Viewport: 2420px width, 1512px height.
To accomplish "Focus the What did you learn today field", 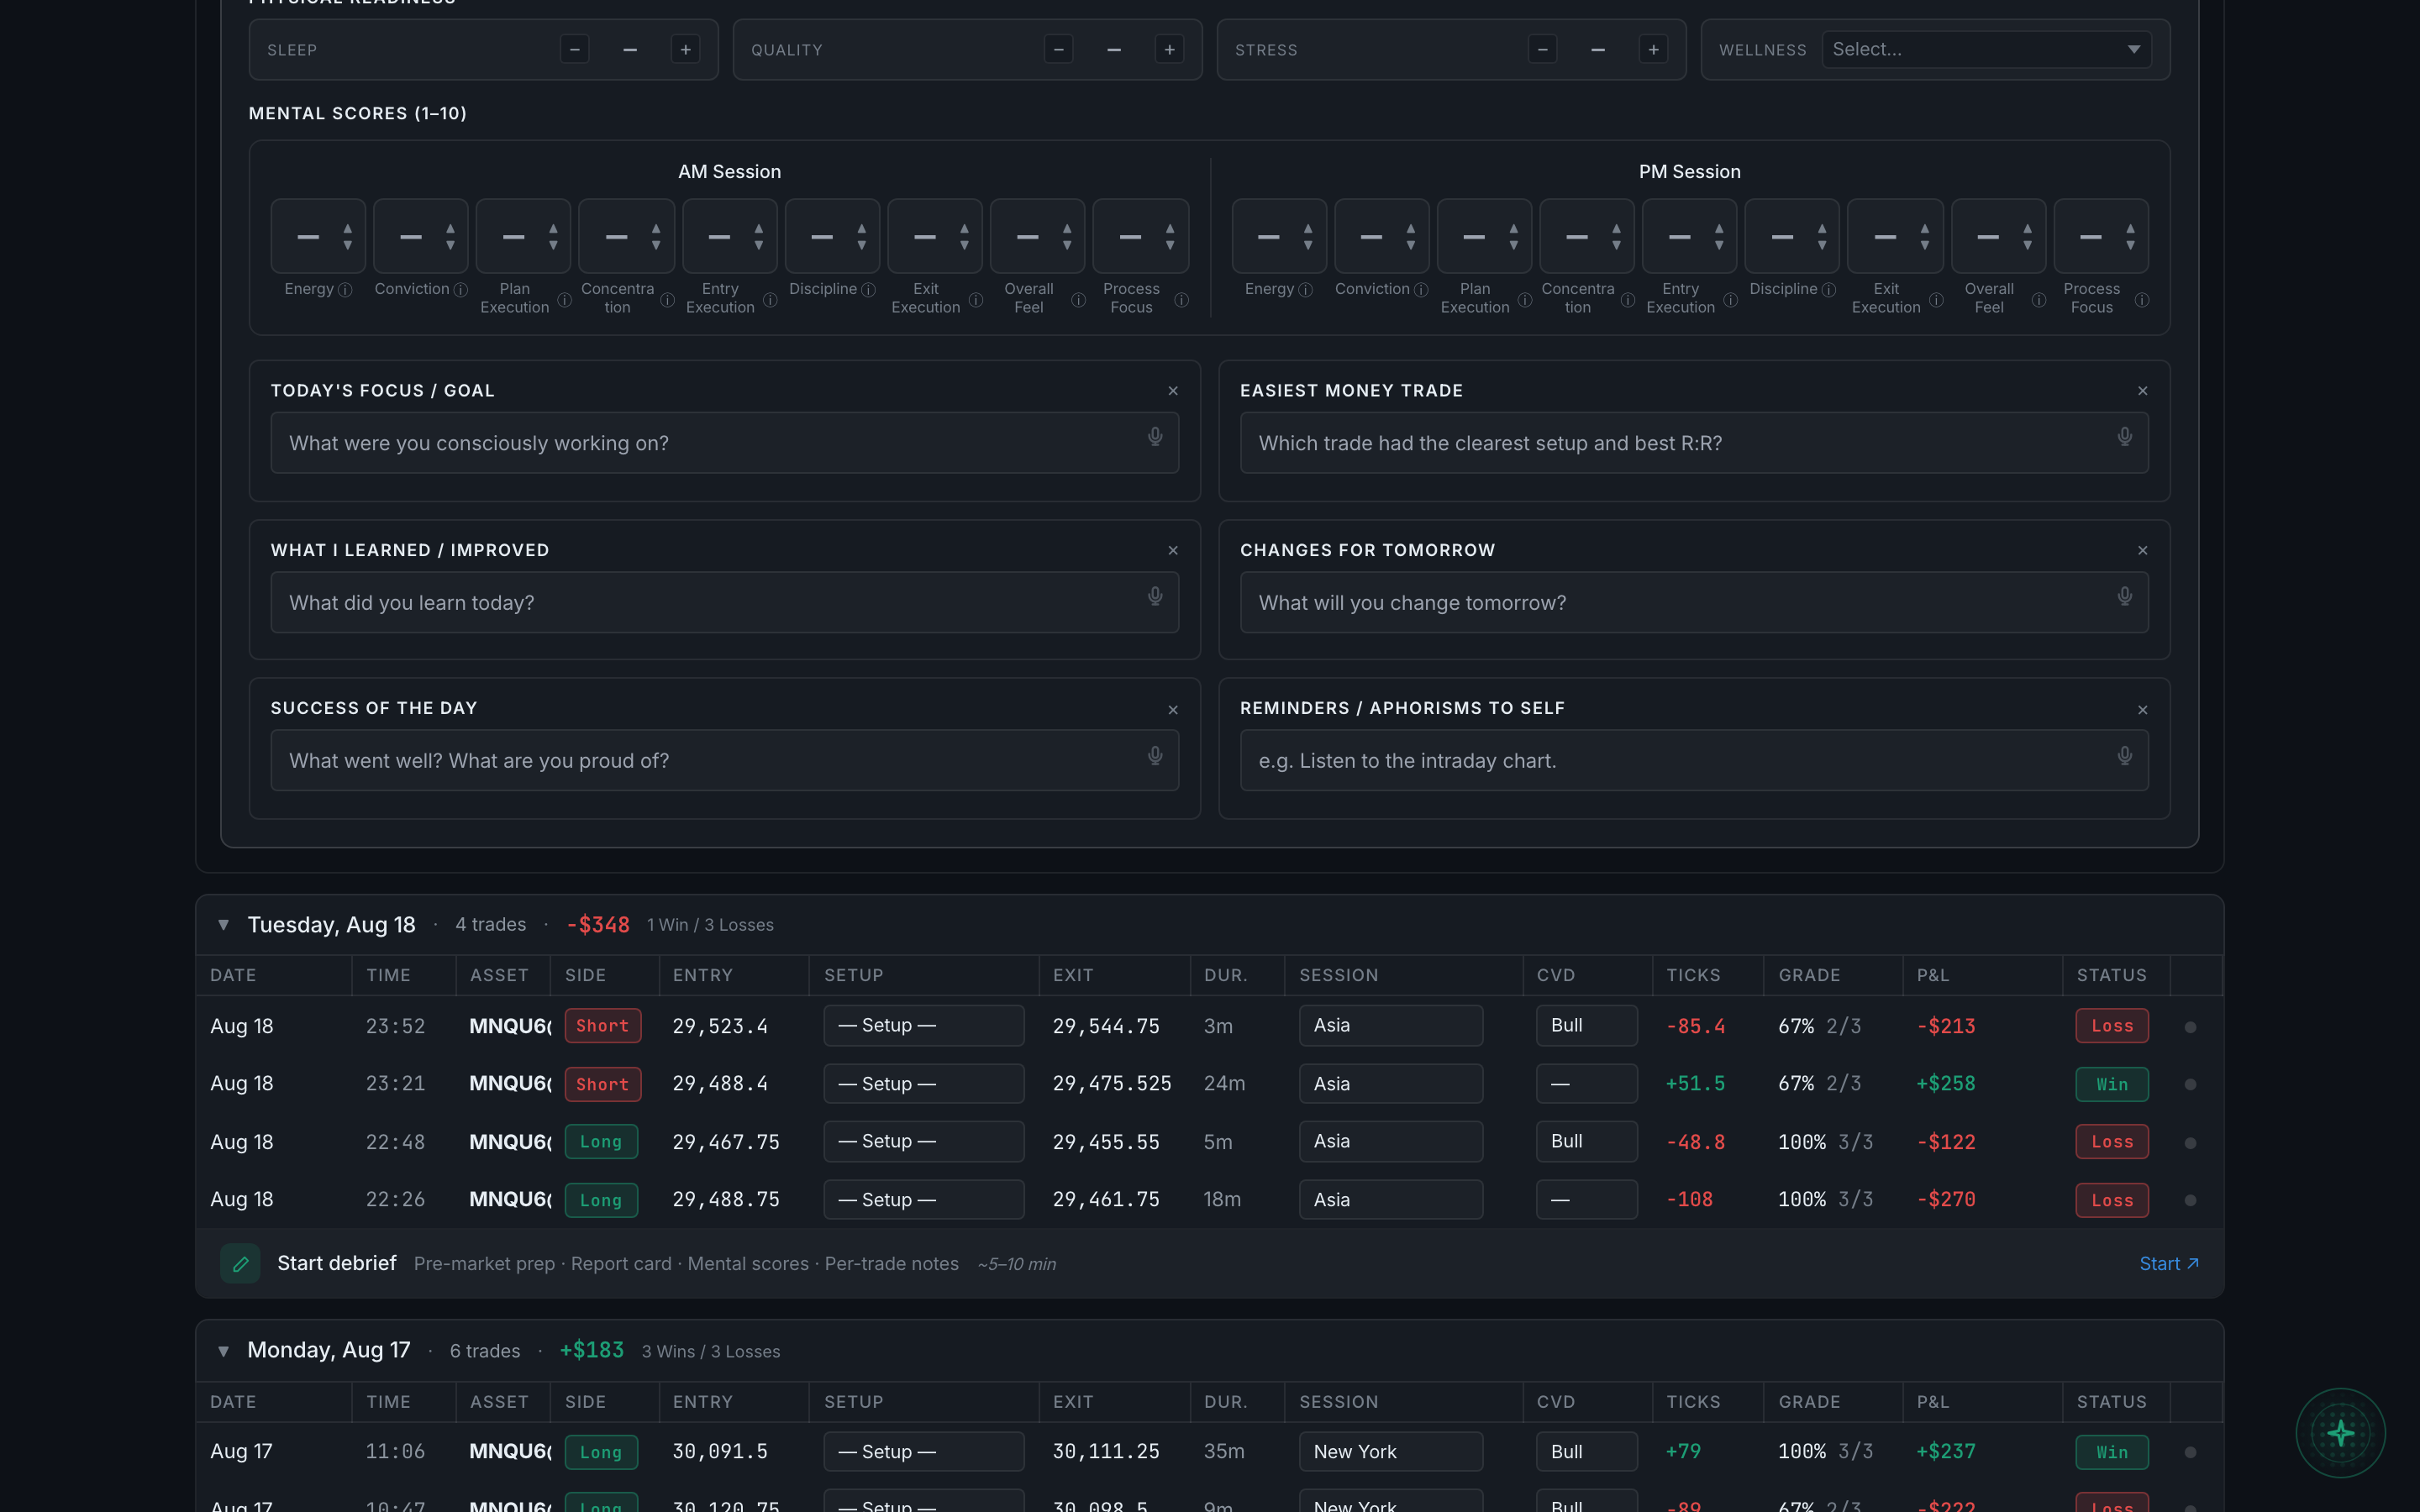I will tap(725, 603).
